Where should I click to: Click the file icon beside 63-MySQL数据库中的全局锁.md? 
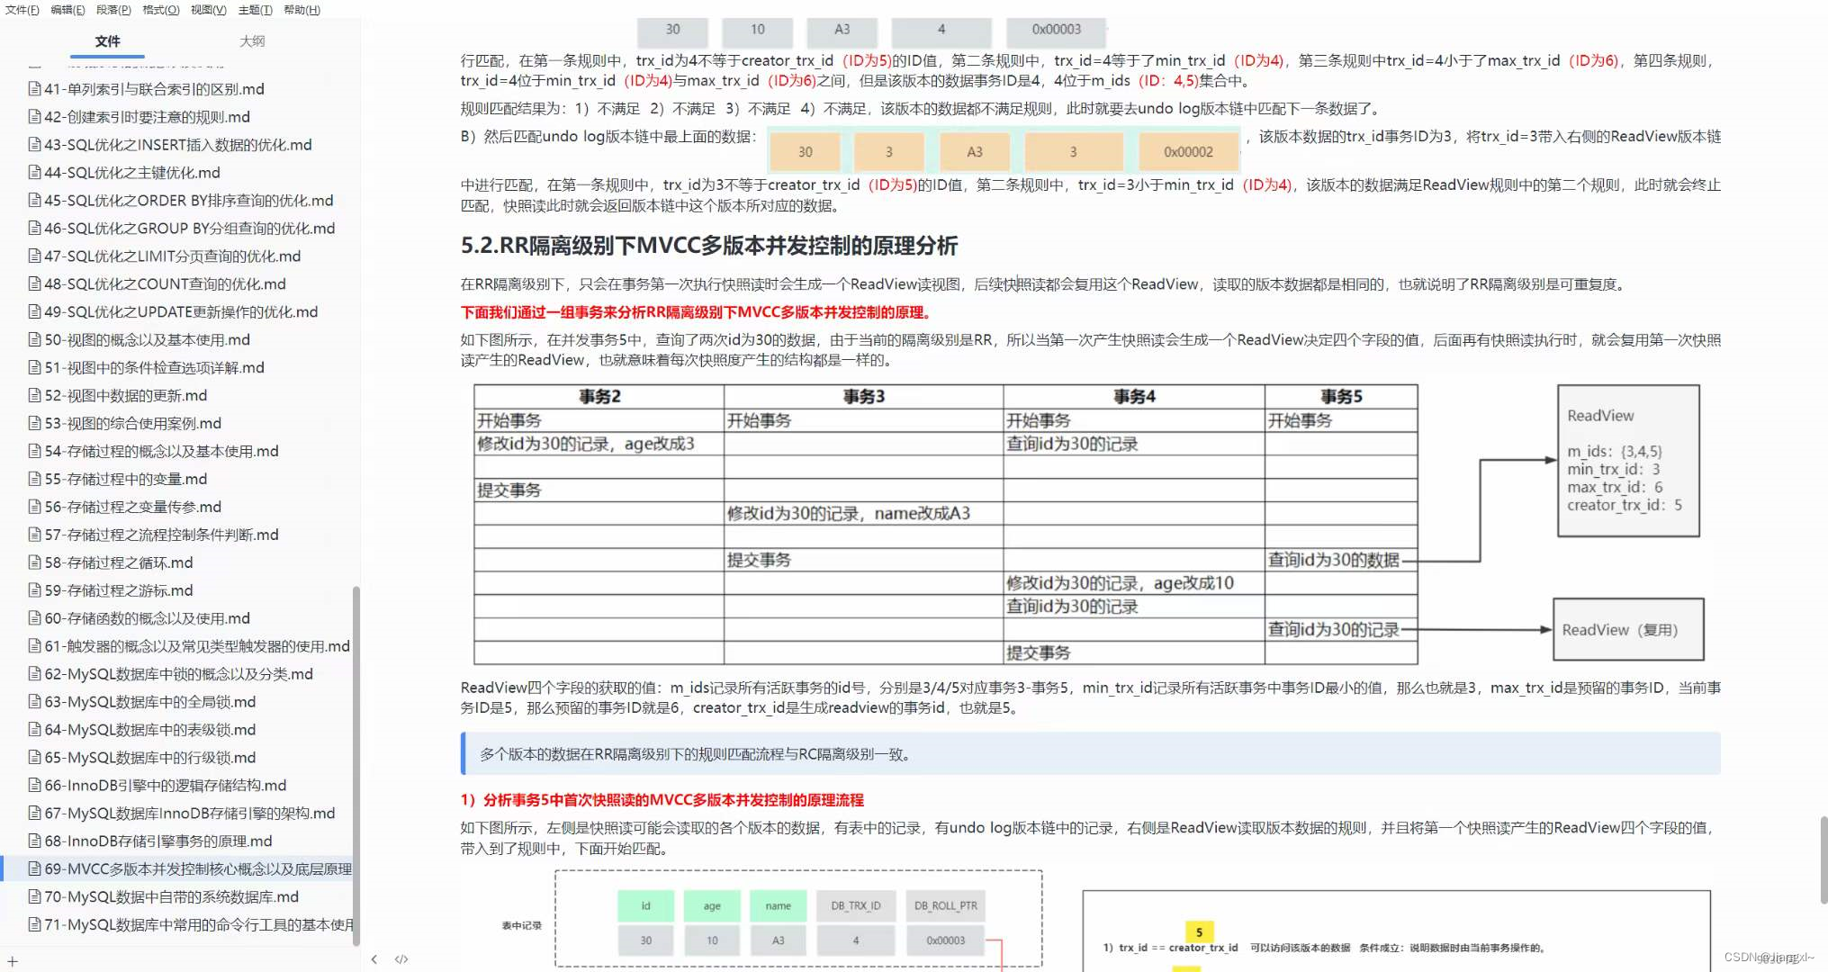tap(34, 702)
